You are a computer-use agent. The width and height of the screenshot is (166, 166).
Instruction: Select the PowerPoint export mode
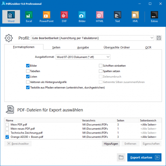tap(46, 17)
